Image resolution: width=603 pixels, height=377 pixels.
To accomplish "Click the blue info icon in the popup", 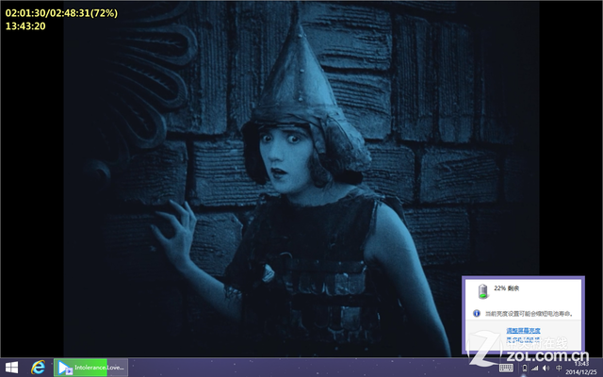I will click(477, 313).
